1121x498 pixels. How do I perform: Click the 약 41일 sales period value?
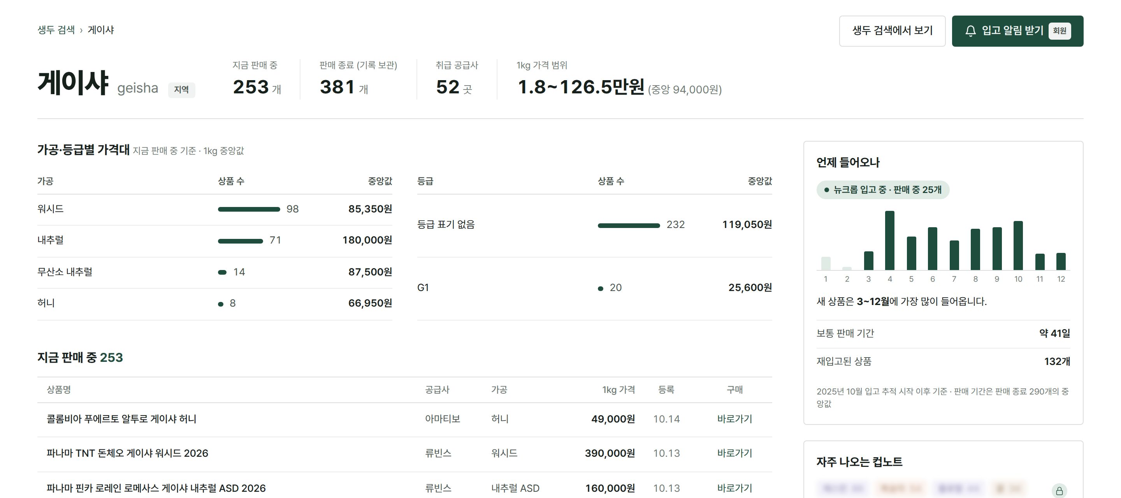click(1054, 333)
